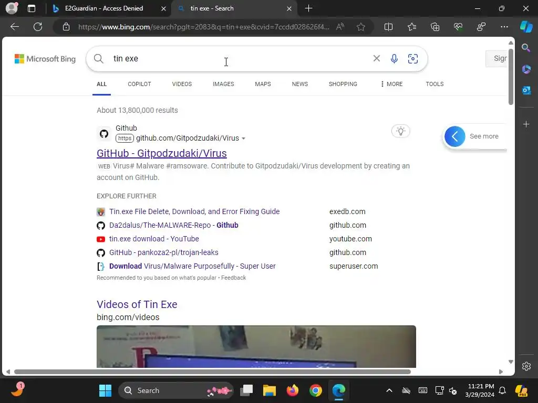Select the VIDEOS search tab
Image resolution: width=538 pixels, height=403 pixels.
(x=182, y=84)
